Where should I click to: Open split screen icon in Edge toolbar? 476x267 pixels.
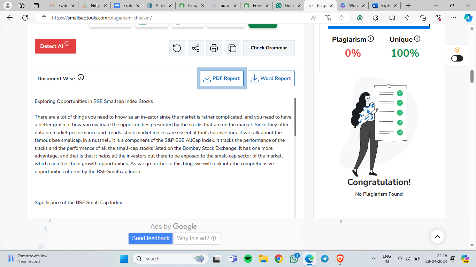(392, 18)
